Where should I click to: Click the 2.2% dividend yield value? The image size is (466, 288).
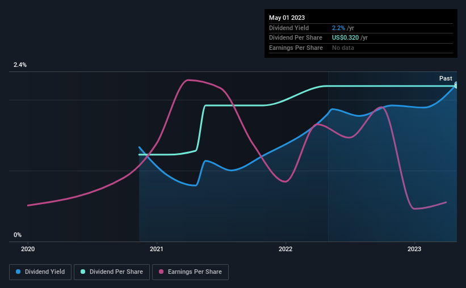coord(338,28)
